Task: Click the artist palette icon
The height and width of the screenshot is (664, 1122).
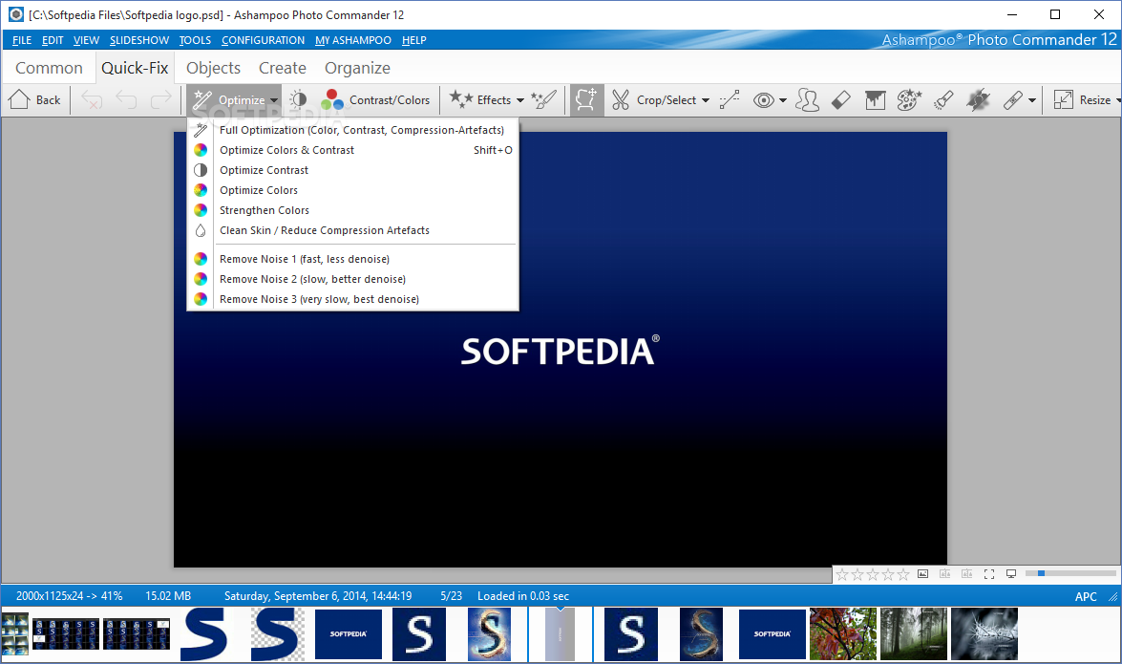Action: 909,99
